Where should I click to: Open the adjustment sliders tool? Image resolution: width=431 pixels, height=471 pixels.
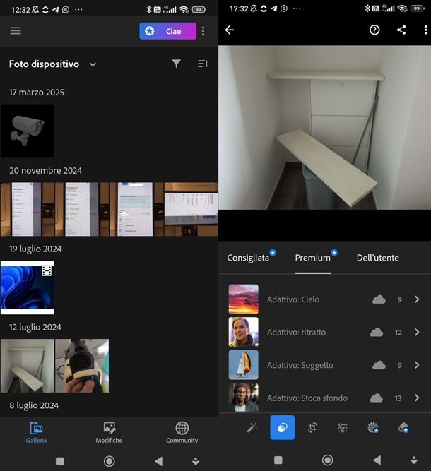pos(343,427)
